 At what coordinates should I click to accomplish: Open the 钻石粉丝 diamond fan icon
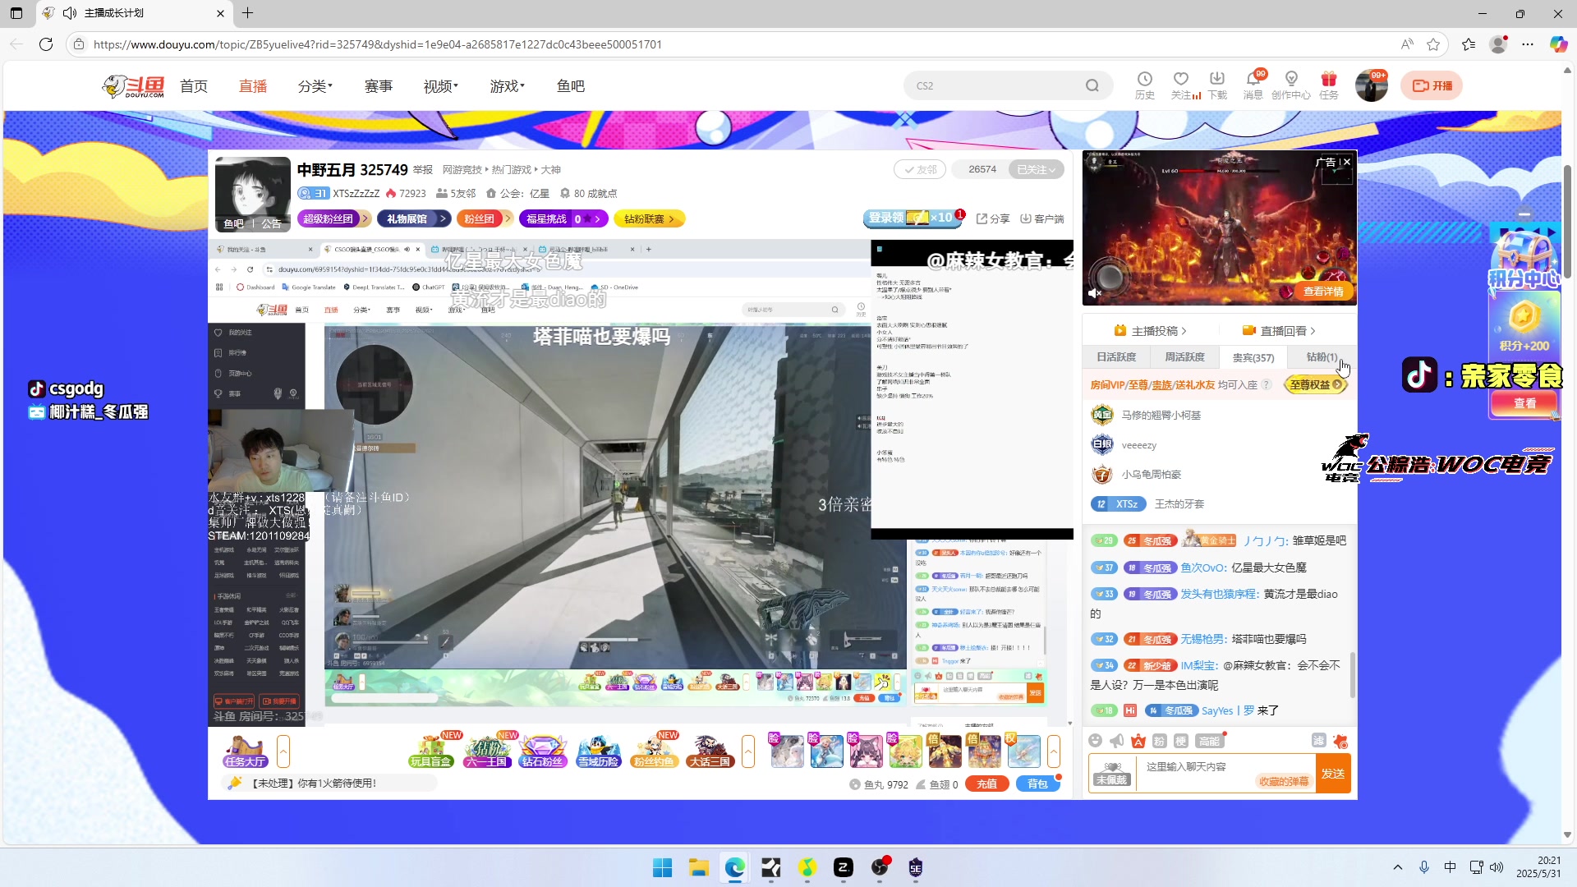542,751
